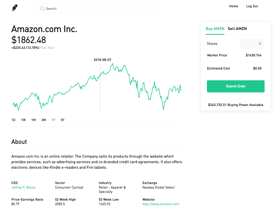This screenshot has height=217, width=280.
Task: Click the +$225.63 (13.78%) change text
Action: [x=25, y=48]
